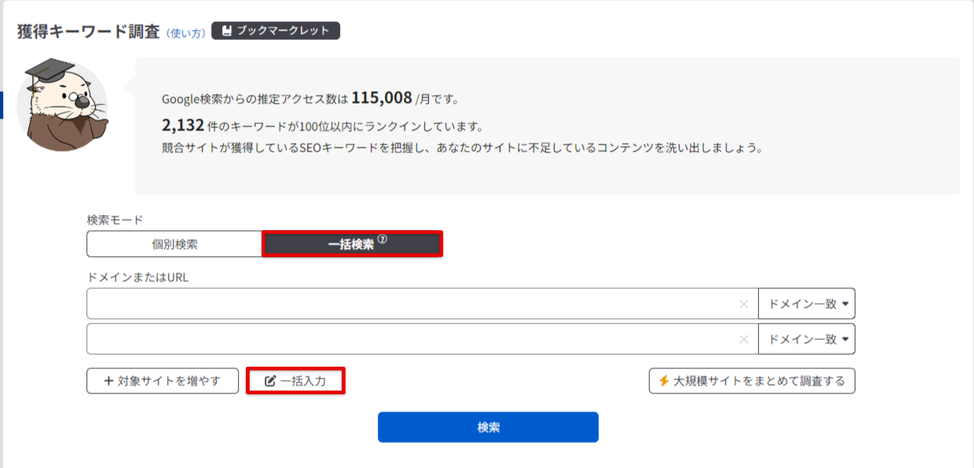Click into the second domain URL field

(x=408, y=340)
